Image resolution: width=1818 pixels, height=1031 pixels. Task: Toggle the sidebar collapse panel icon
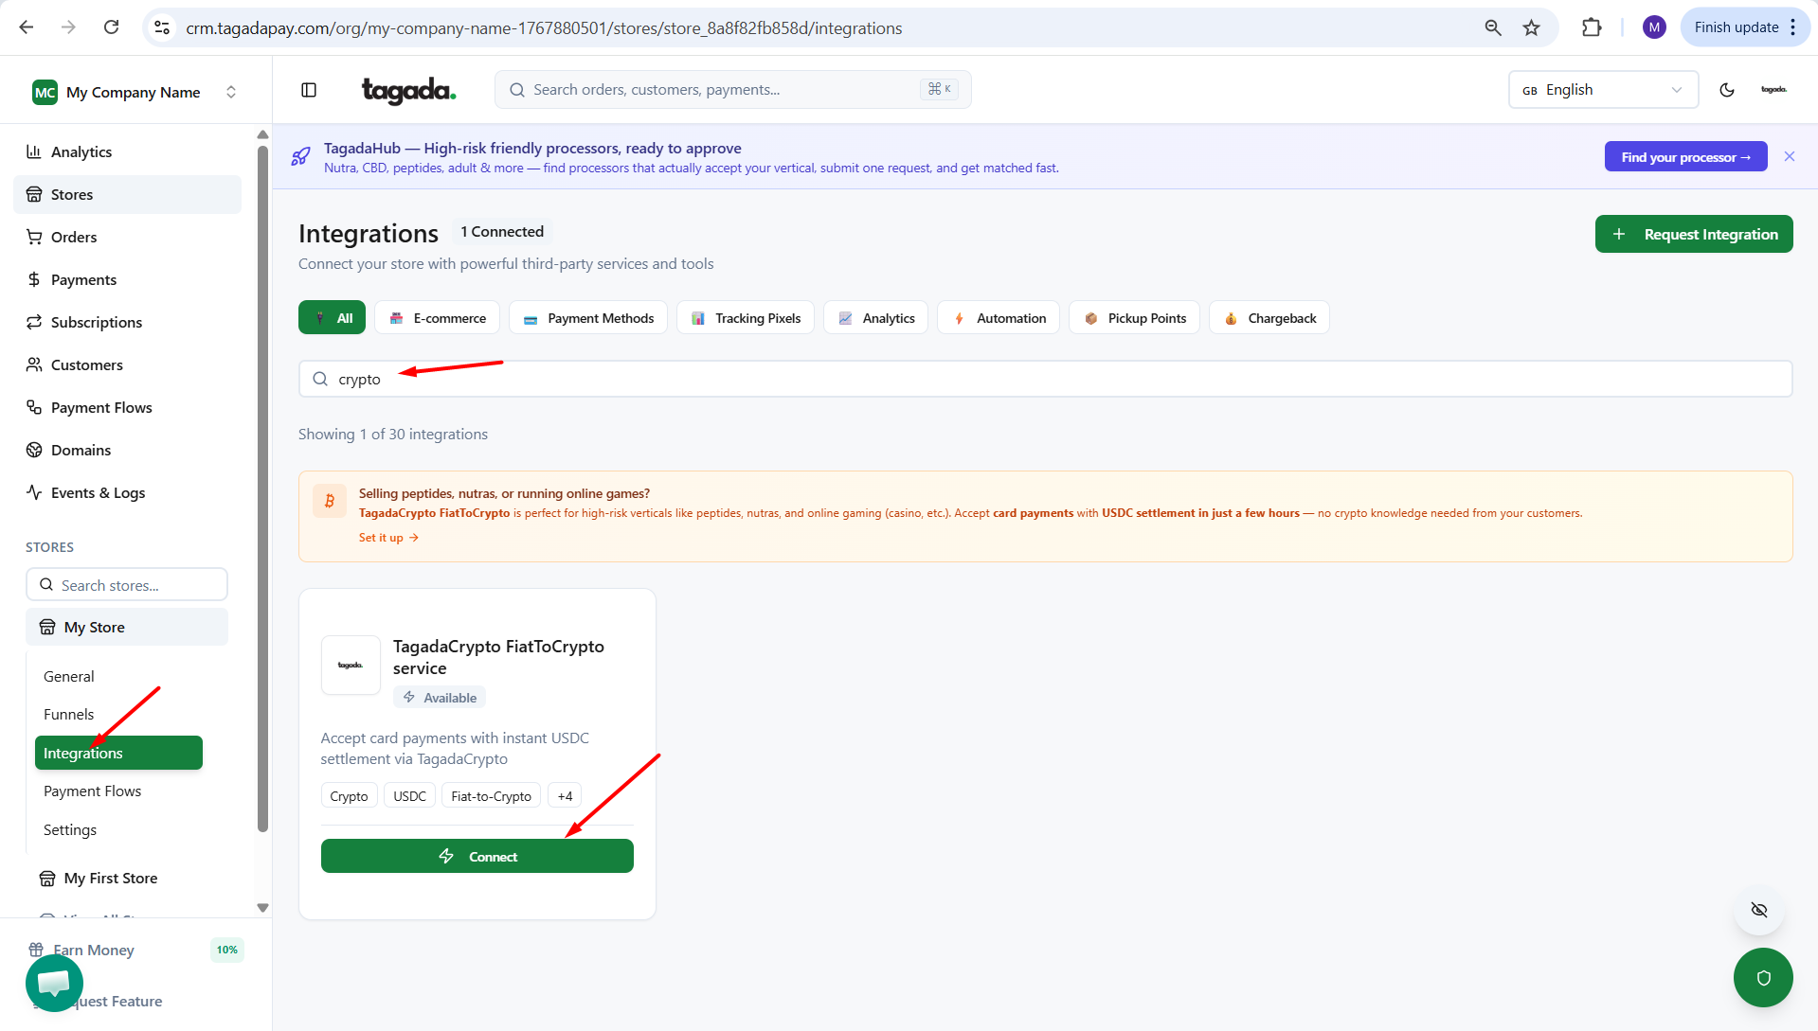tap(309, 90)
